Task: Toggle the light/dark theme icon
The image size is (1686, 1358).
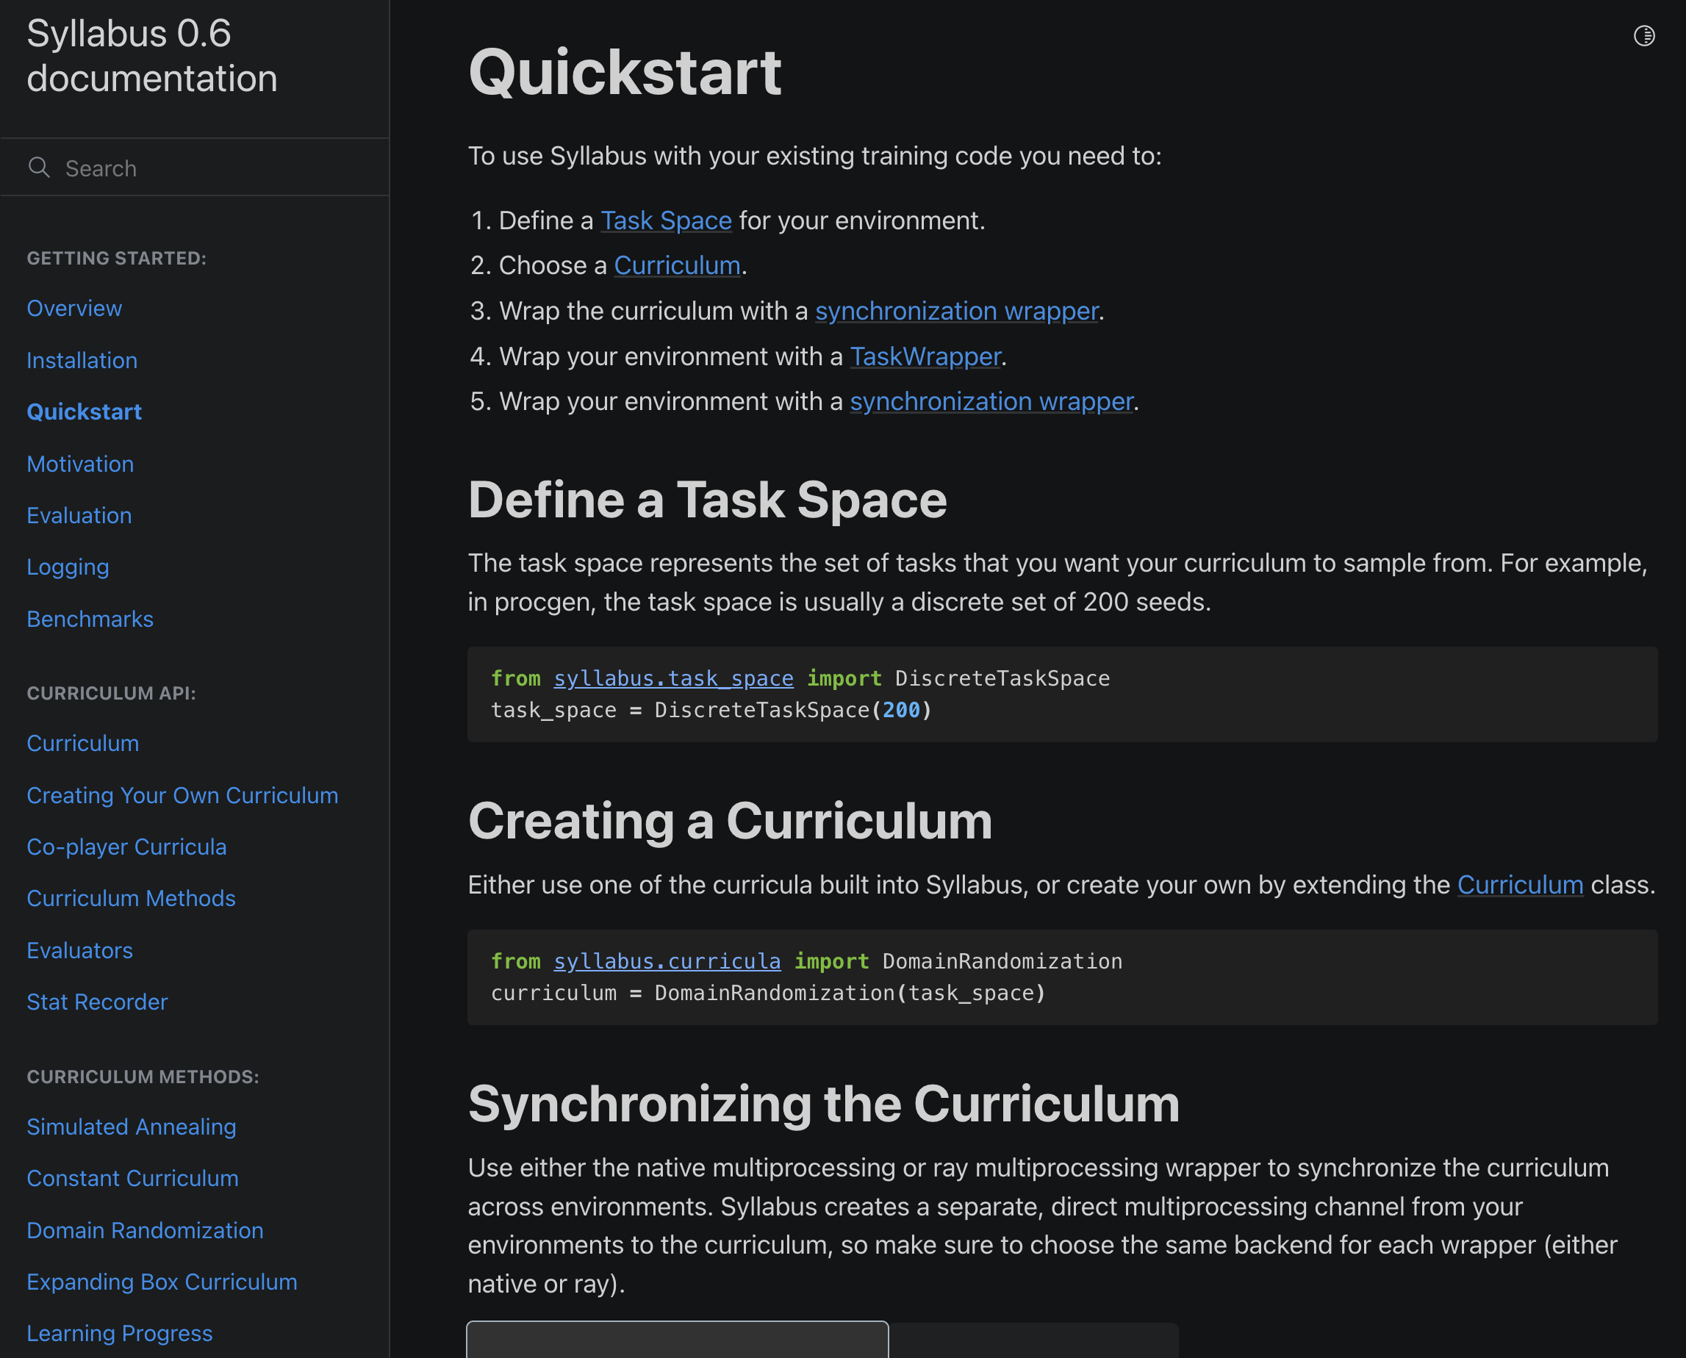Action: (1644, 36)
